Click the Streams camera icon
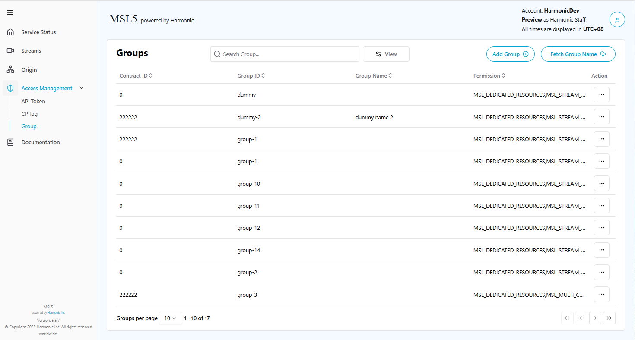 tap(10, 51)
